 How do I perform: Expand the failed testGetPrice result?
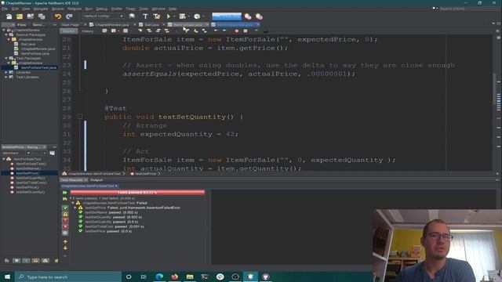75,208
